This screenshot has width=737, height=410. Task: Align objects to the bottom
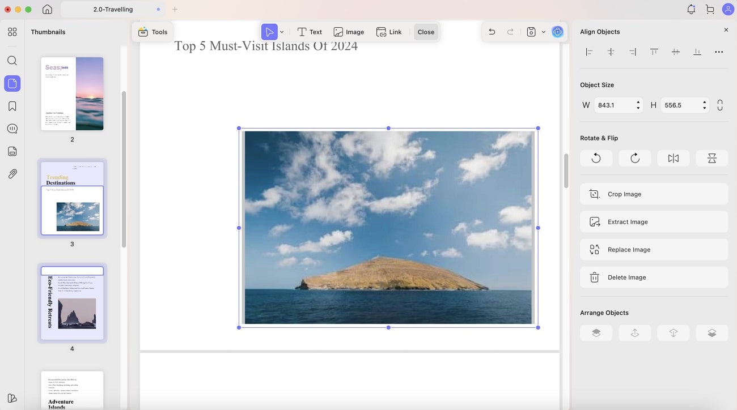pyautogui.click(x=697, y=52)
